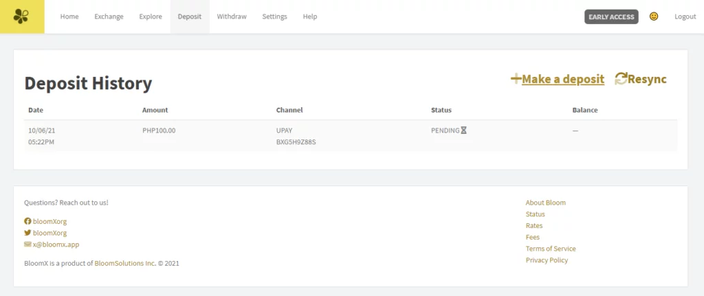Screen dimensions: 704x296
Task: Select the Deposit nav tab
Action: coord(190,16)
